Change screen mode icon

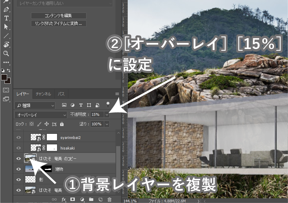(x=6, y=99)
